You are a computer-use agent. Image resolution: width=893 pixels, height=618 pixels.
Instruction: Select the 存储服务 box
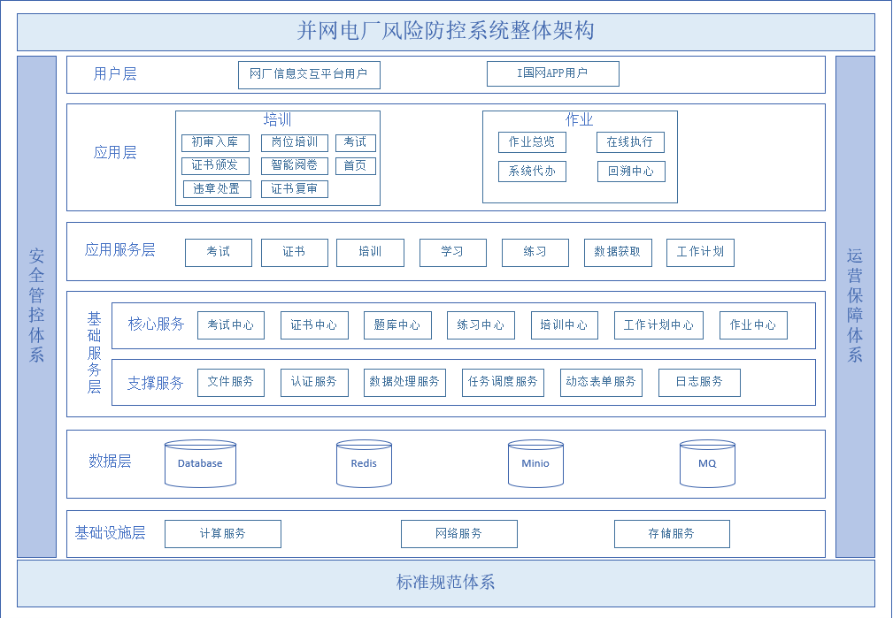(672, 534)
